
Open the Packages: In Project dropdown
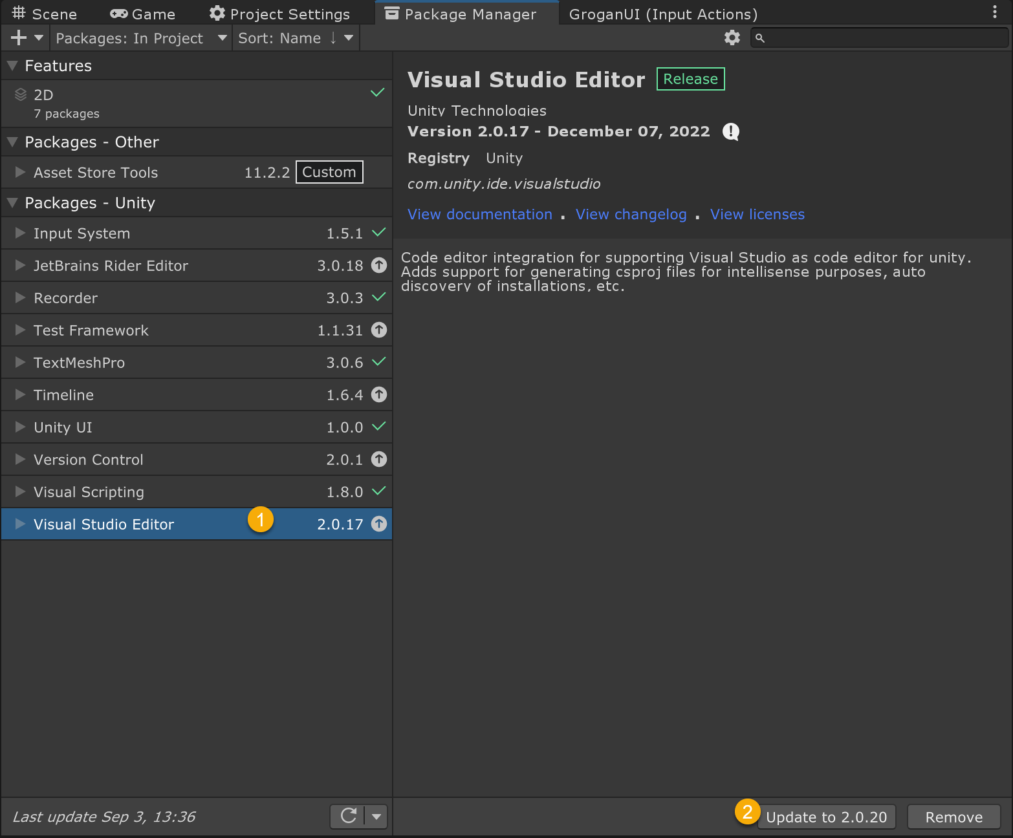tap(141, 38)
